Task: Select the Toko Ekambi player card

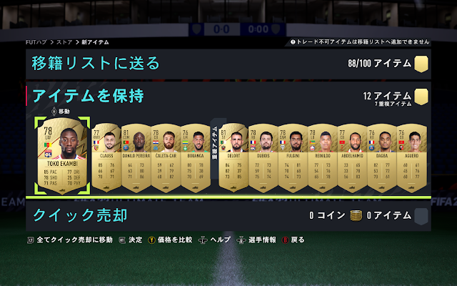Action: [62, 156]
